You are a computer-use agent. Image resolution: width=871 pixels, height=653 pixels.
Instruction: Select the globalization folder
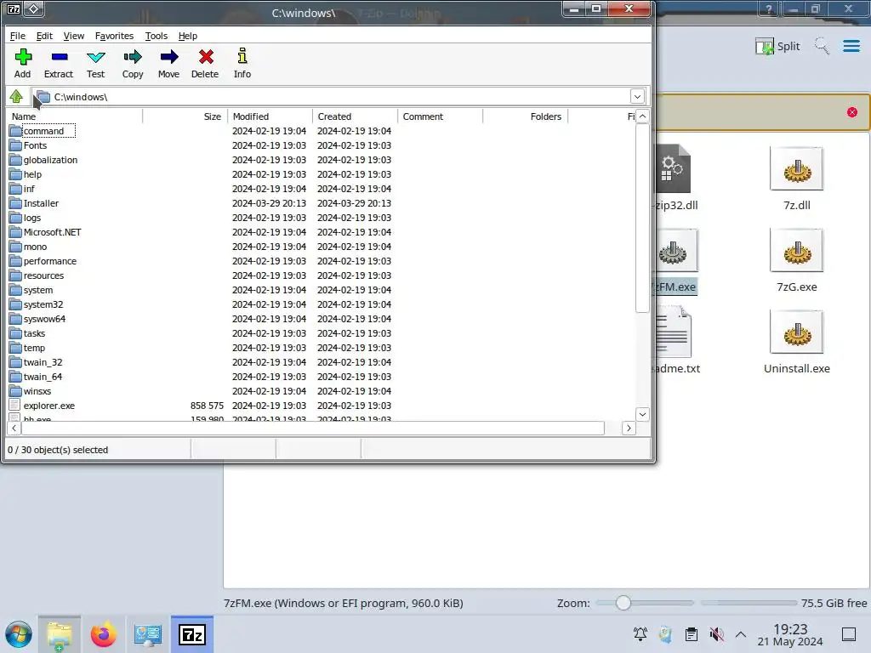pyautogui.click(x=50, y=160)
